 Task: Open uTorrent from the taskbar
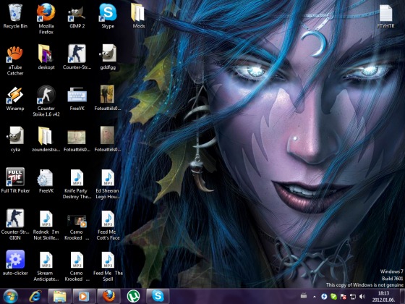point(133,296)
